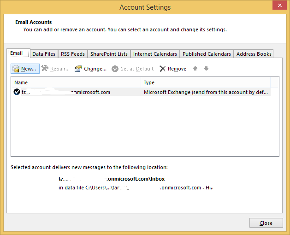Switch to the Data Files tab

click(44, 54)
